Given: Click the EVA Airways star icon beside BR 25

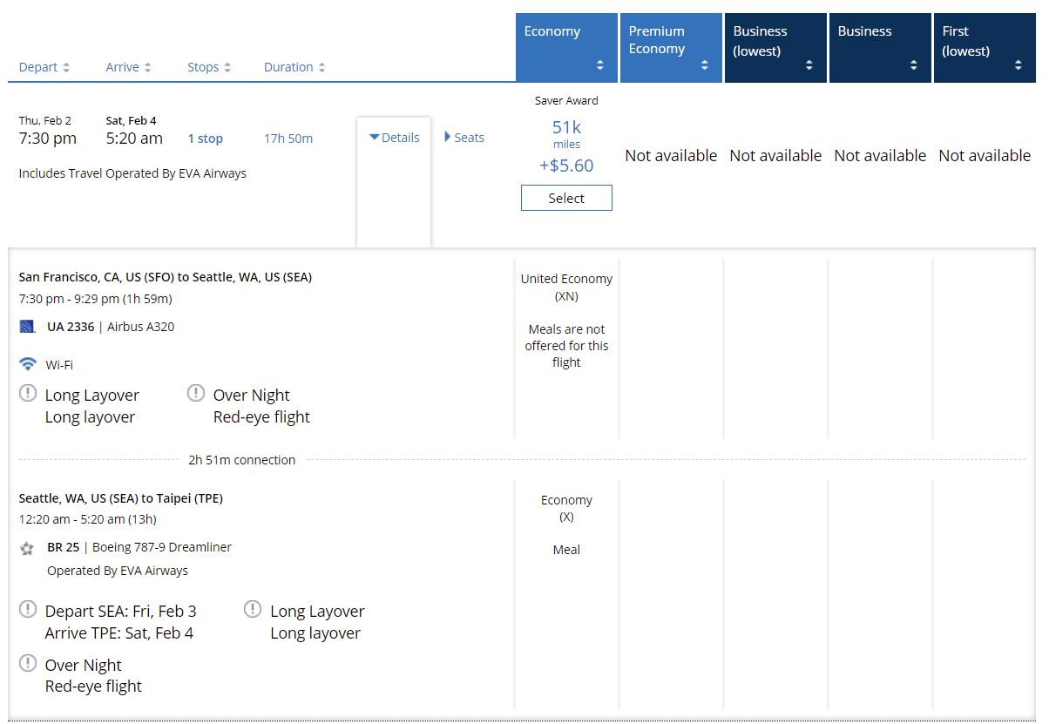Looking at the screenshot, I should click(28, 548).
